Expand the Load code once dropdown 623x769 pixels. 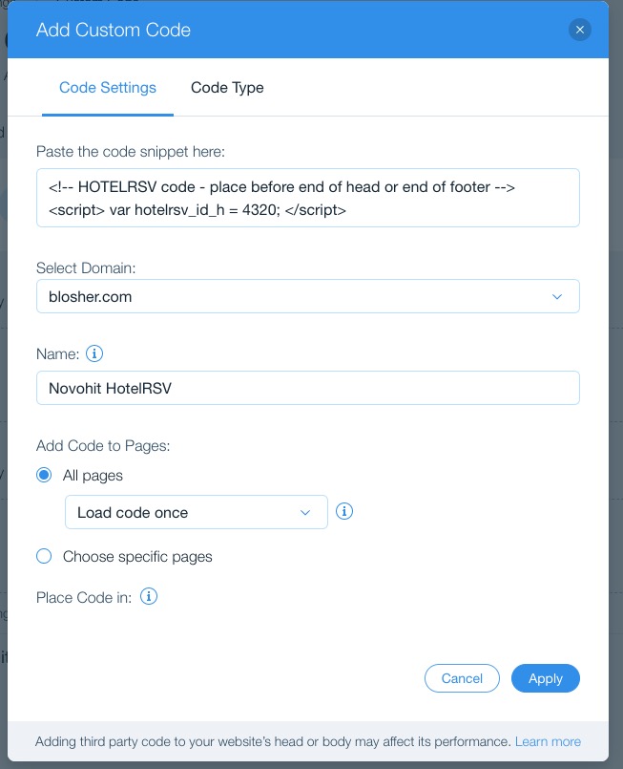tap(197, 512)
